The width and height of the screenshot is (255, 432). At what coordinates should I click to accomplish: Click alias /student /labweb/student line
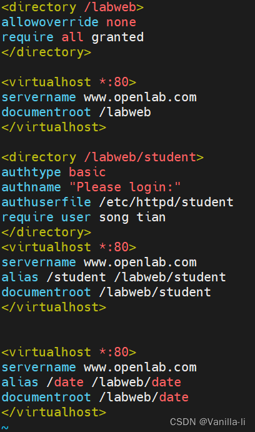tap(114, 277)
